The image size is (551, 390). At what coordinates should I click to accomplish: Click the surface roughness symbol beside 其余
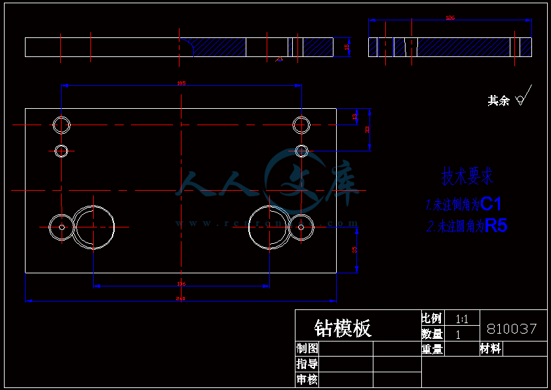coord(523,95)
